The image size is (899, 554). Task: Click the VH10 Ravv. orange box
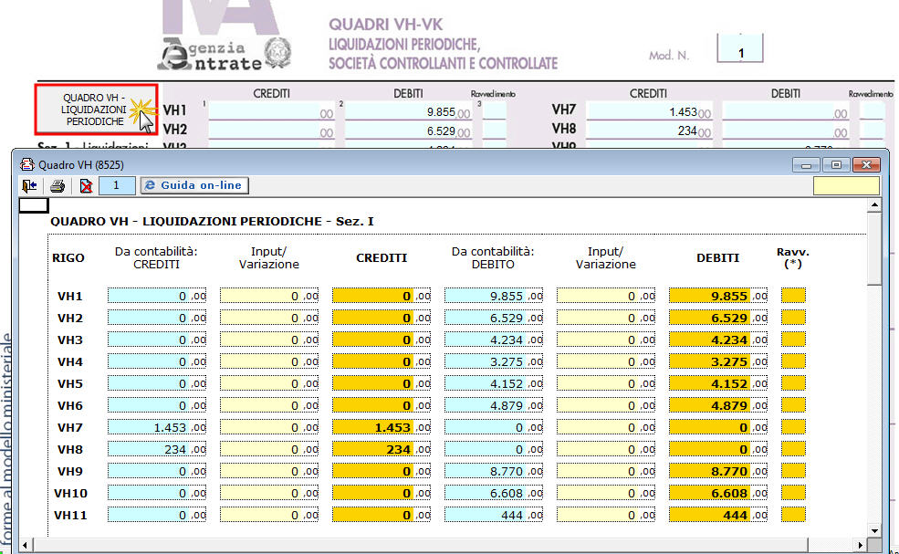793,493
